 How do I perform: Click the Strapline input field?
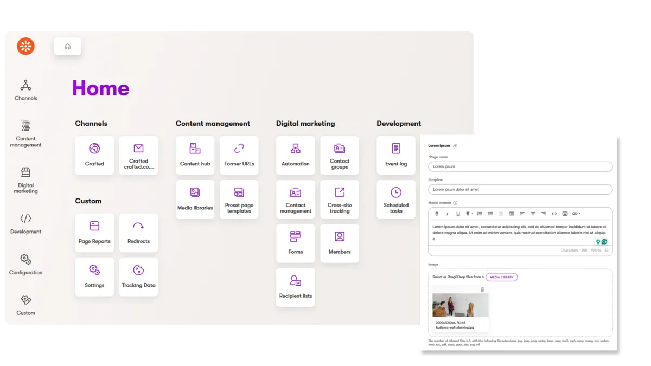click(x=520, y=190)
